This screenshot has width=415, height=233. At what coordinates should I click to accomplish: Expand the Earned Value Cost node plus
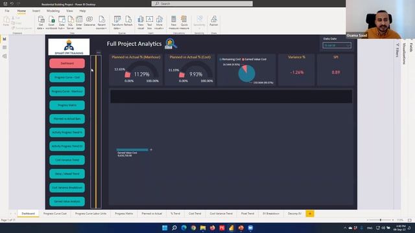point(151,150)
